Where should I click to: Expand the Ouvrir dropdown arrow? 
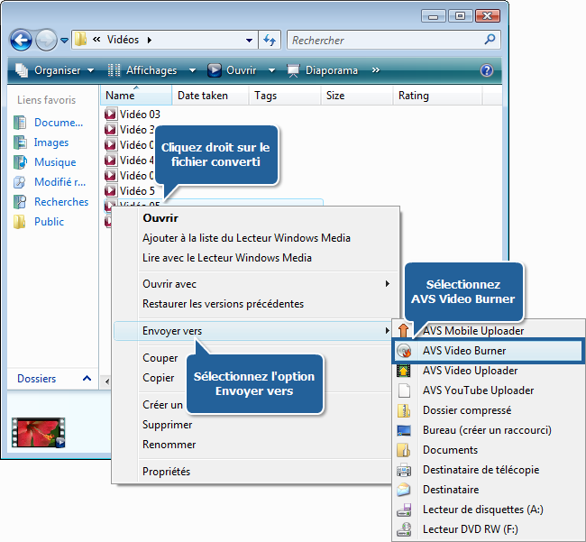pos(271,70)
